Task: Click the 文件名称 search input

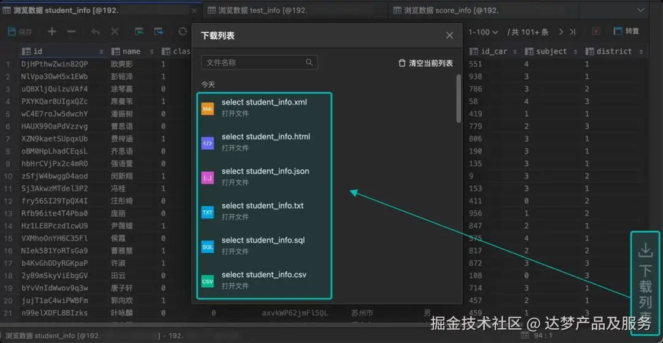Action: click(x=259, y=63)
